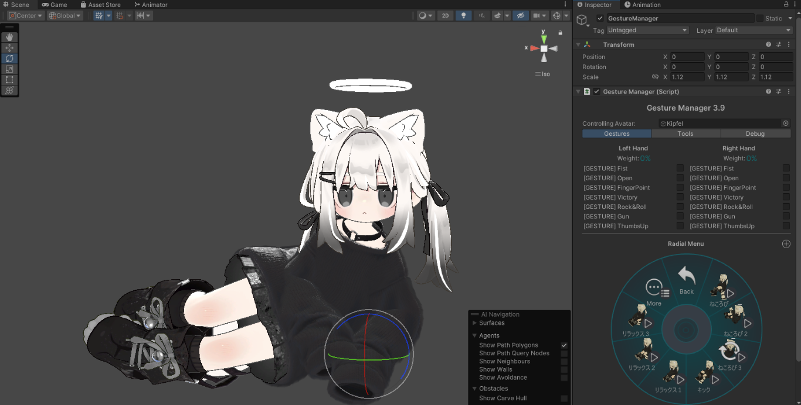
Task: Open the Debug tab in Gesture Manager
Action: 756,133
